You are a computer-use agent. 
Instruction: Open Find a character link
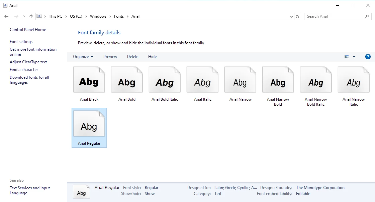(24, 70)
